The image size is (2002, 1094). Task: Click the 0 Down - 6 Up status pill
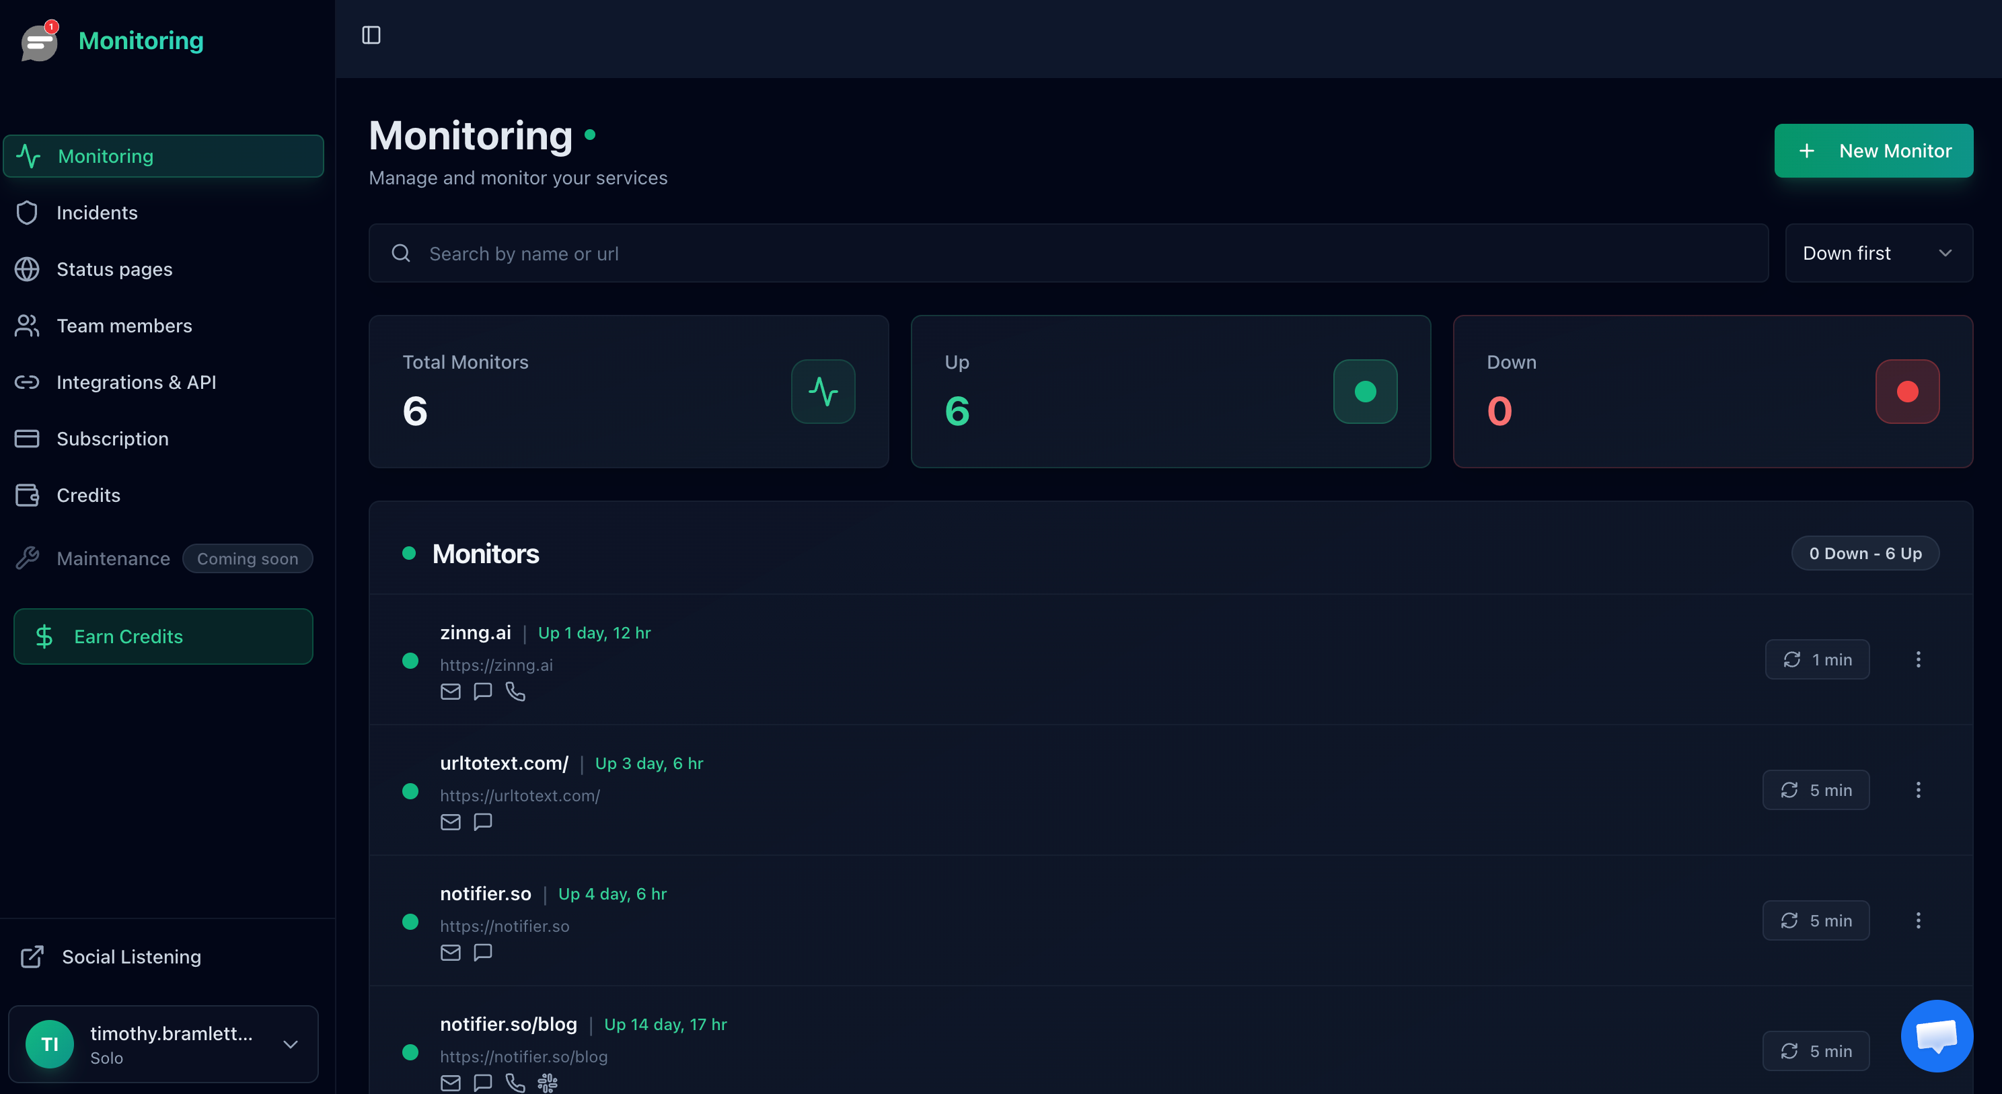point(1865,553)
